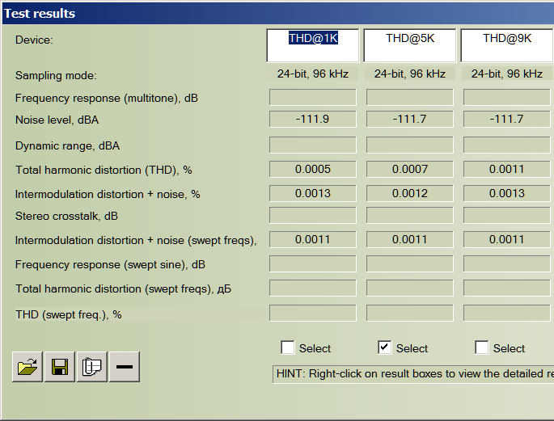Edit the THD@5K device name field
The height and width of the screenshot is (421, 554).
(x=410, y=45)
